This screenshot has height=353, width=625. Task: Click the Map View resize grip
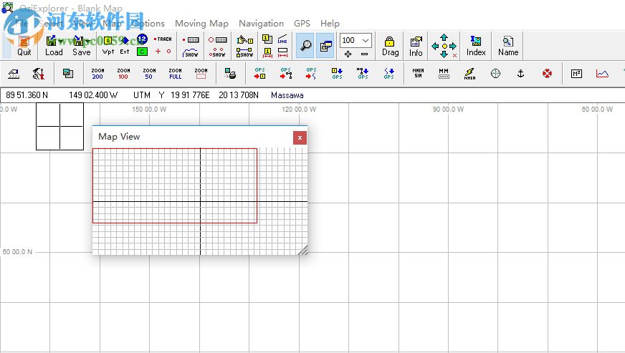[303, 250]
